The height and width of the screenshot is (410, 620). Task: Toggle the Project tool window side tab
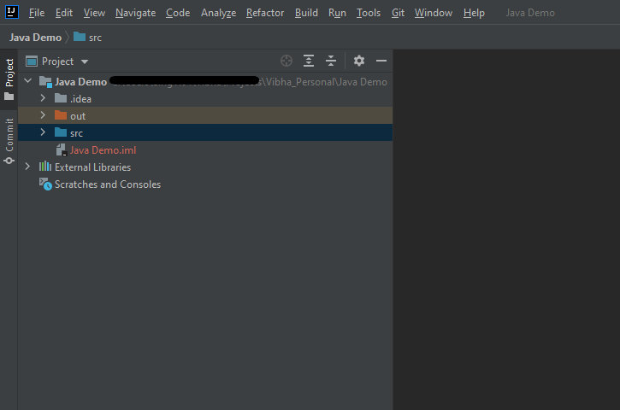(x=9, y=79)
